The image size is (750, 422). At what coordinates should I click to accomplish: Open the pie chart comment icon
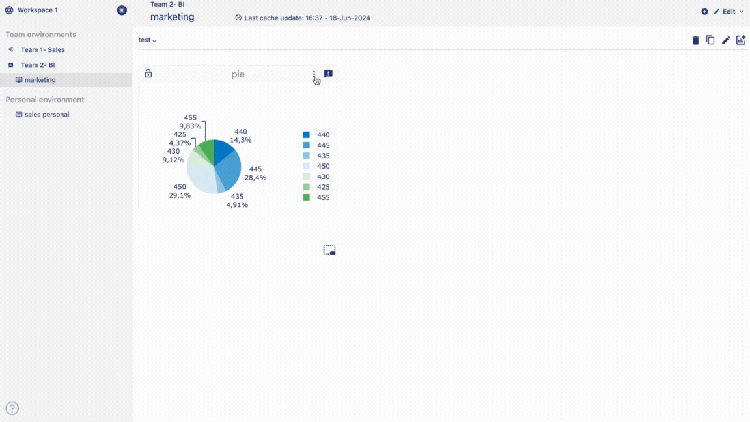tap(328, 74)
